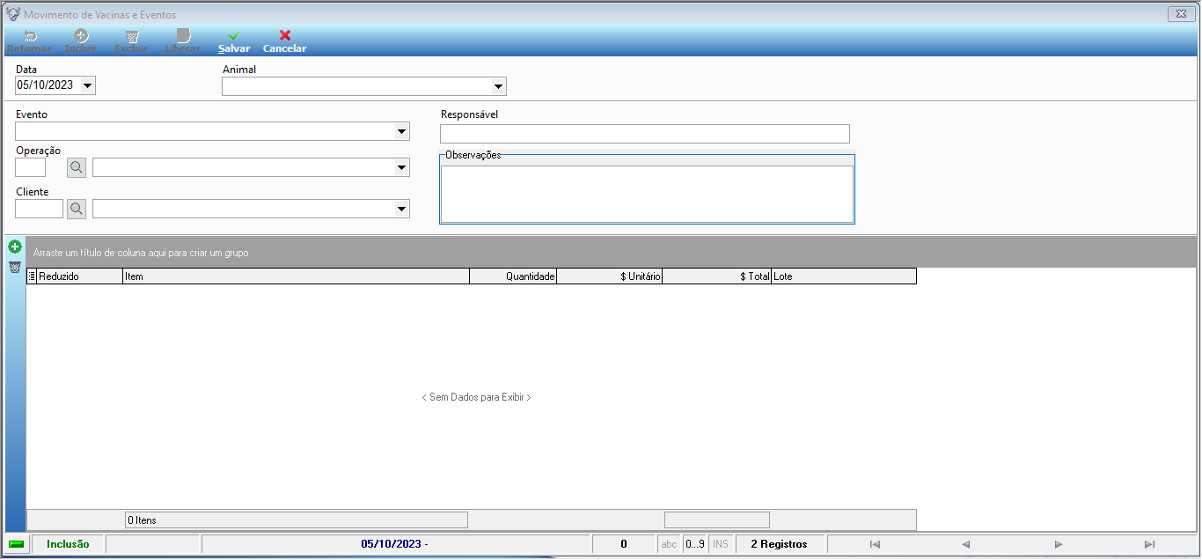Click the Incluir toolbar button
Viewport: 1202px width, 560px height.
[x=81, y=41]
